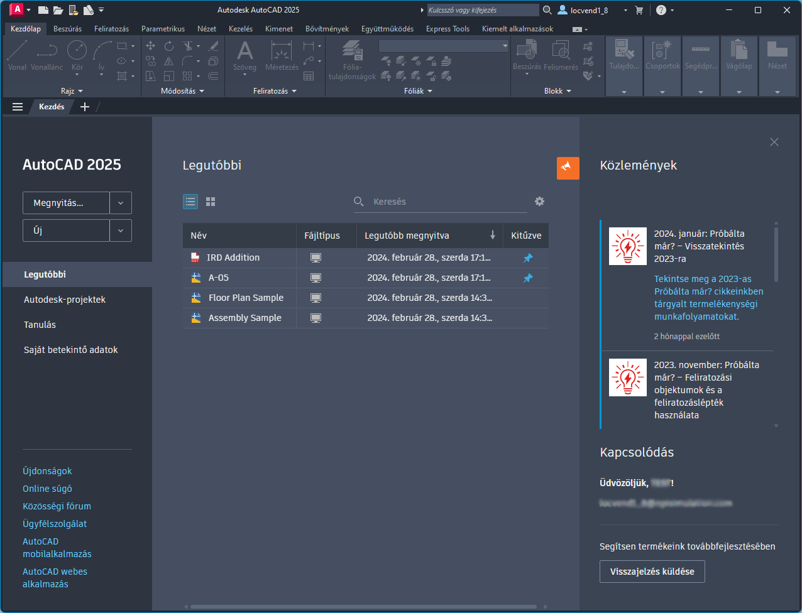The image size is (802, 613).
Task: Click the search magnifier icon in title bar
Action: (547, 10)
